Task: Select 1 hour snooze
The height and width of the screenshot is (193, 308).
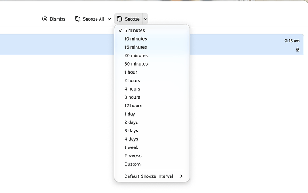Action: (152, 72)
